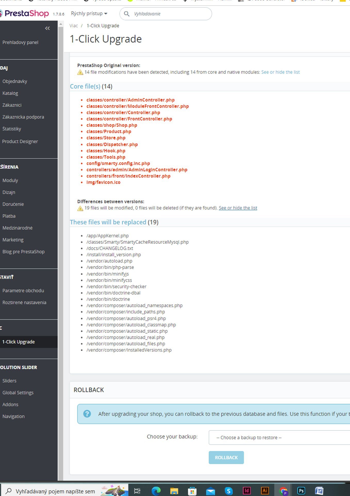Click the classes/controller/AdminController.php entry
This screenshot has height=496, width=350.
coord(131,100)
